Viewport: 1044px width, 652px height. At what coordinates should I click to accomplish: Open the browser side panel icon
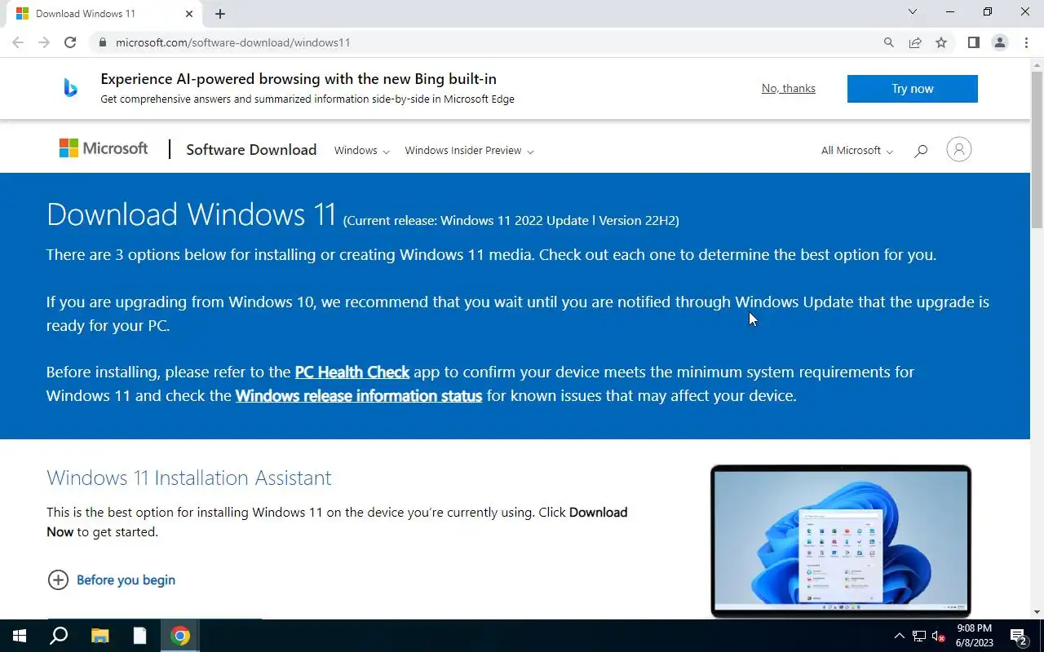tap(973, 42)
